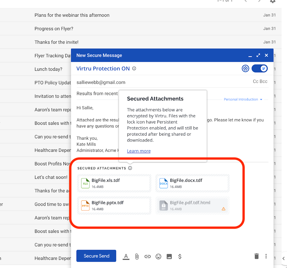This screenshot has height=268, width=287.
Task: Follow the Learn more link
Action: click(139, 151)
